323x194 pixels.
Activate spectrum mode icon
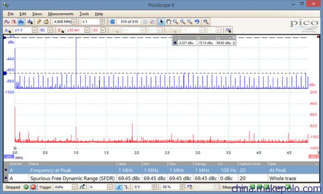pos(21,22)
